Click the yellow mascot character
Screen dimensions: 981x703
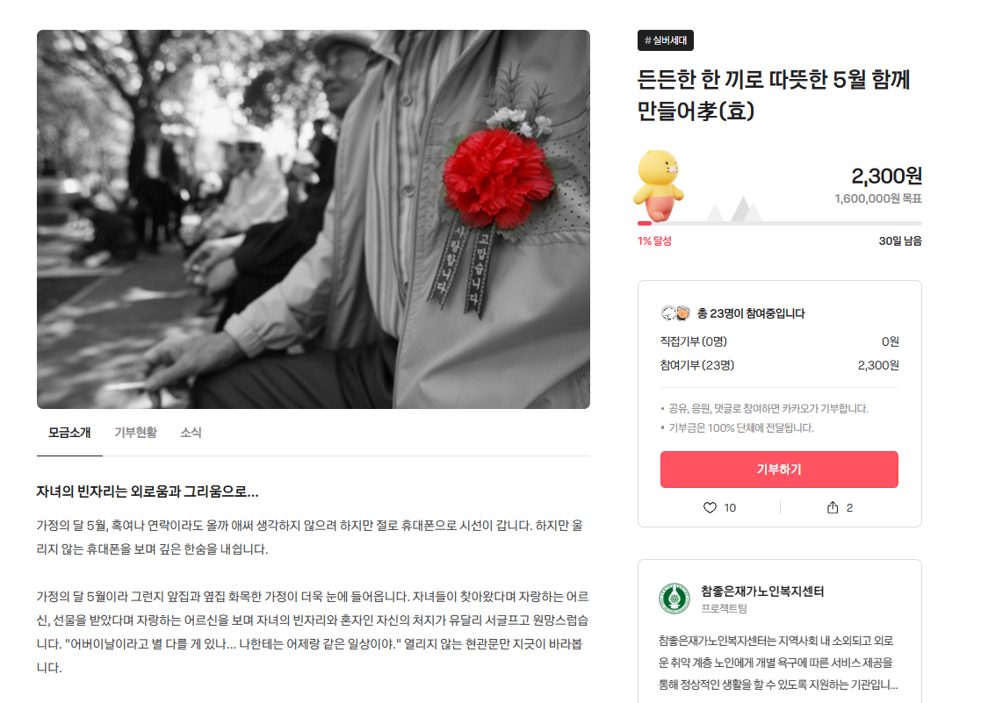point(658,186)
